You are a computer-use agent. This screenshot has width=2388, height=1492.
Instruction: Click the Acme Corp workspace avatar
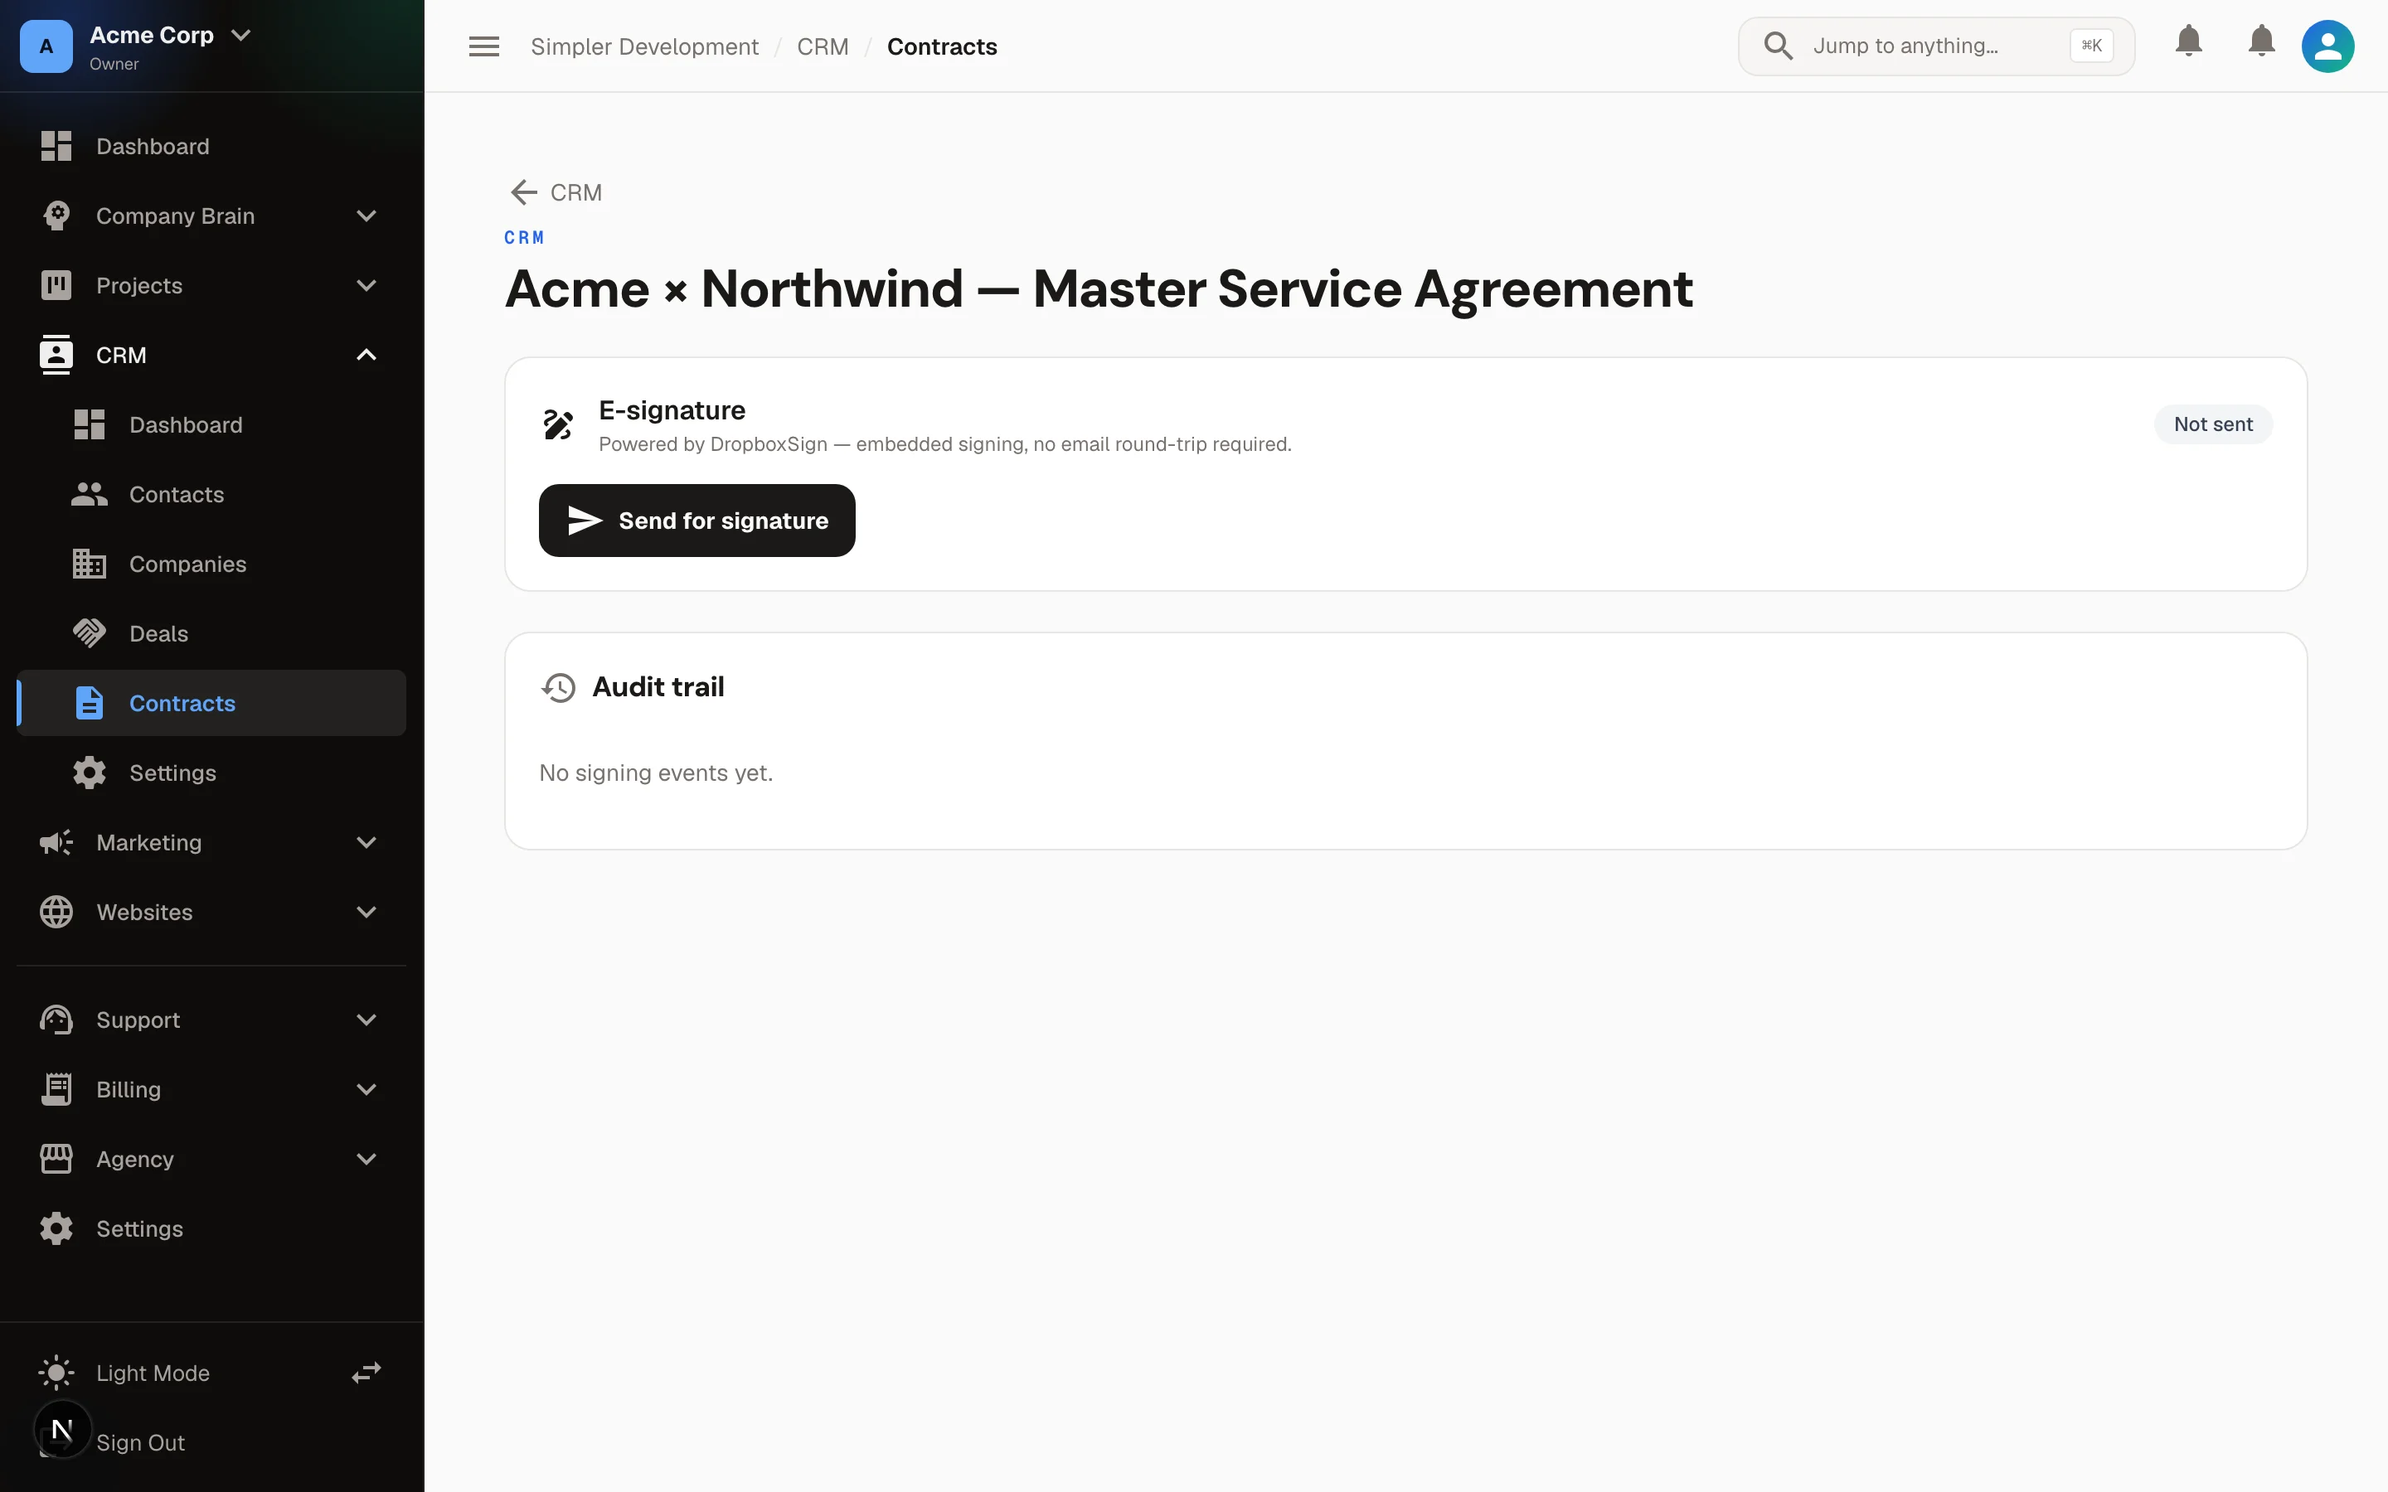click(x=46, y=46)
